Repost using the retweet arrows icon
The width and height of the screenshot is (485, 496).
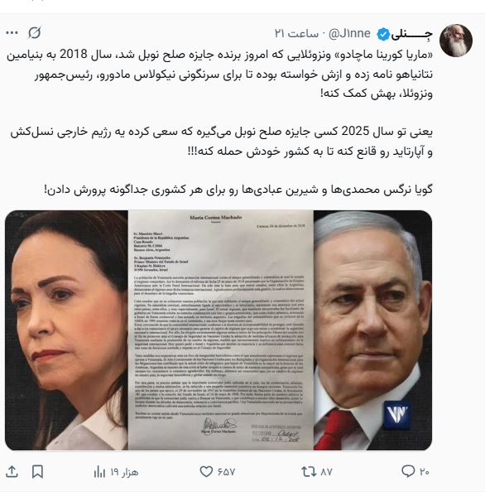click(309, 472)
